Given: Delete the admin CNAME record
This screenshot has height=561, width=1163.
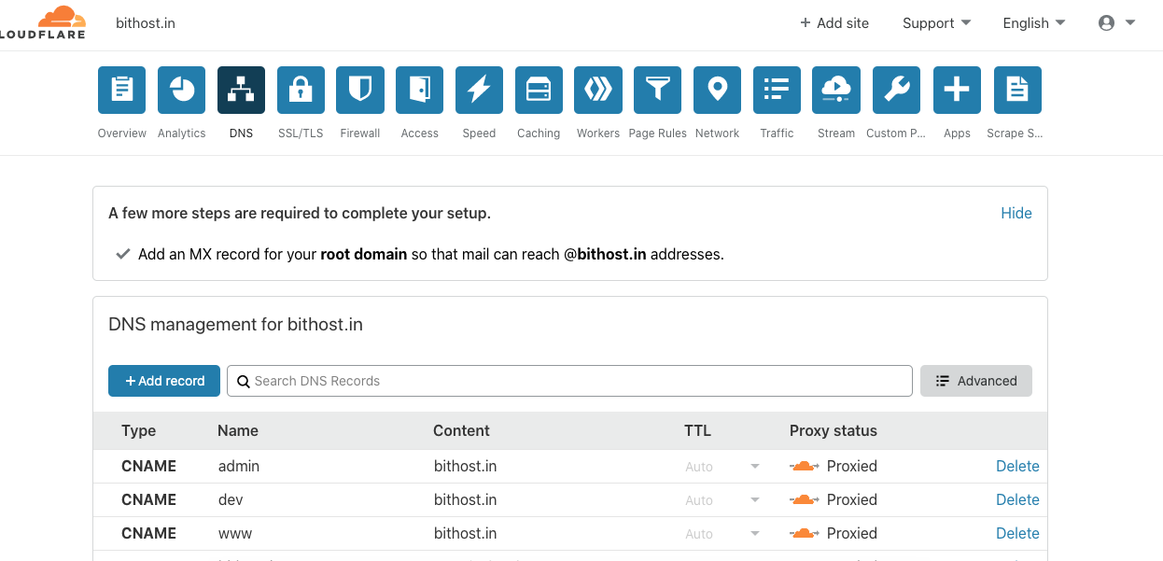Looking at the screenshot, I should click(1017, 466).
